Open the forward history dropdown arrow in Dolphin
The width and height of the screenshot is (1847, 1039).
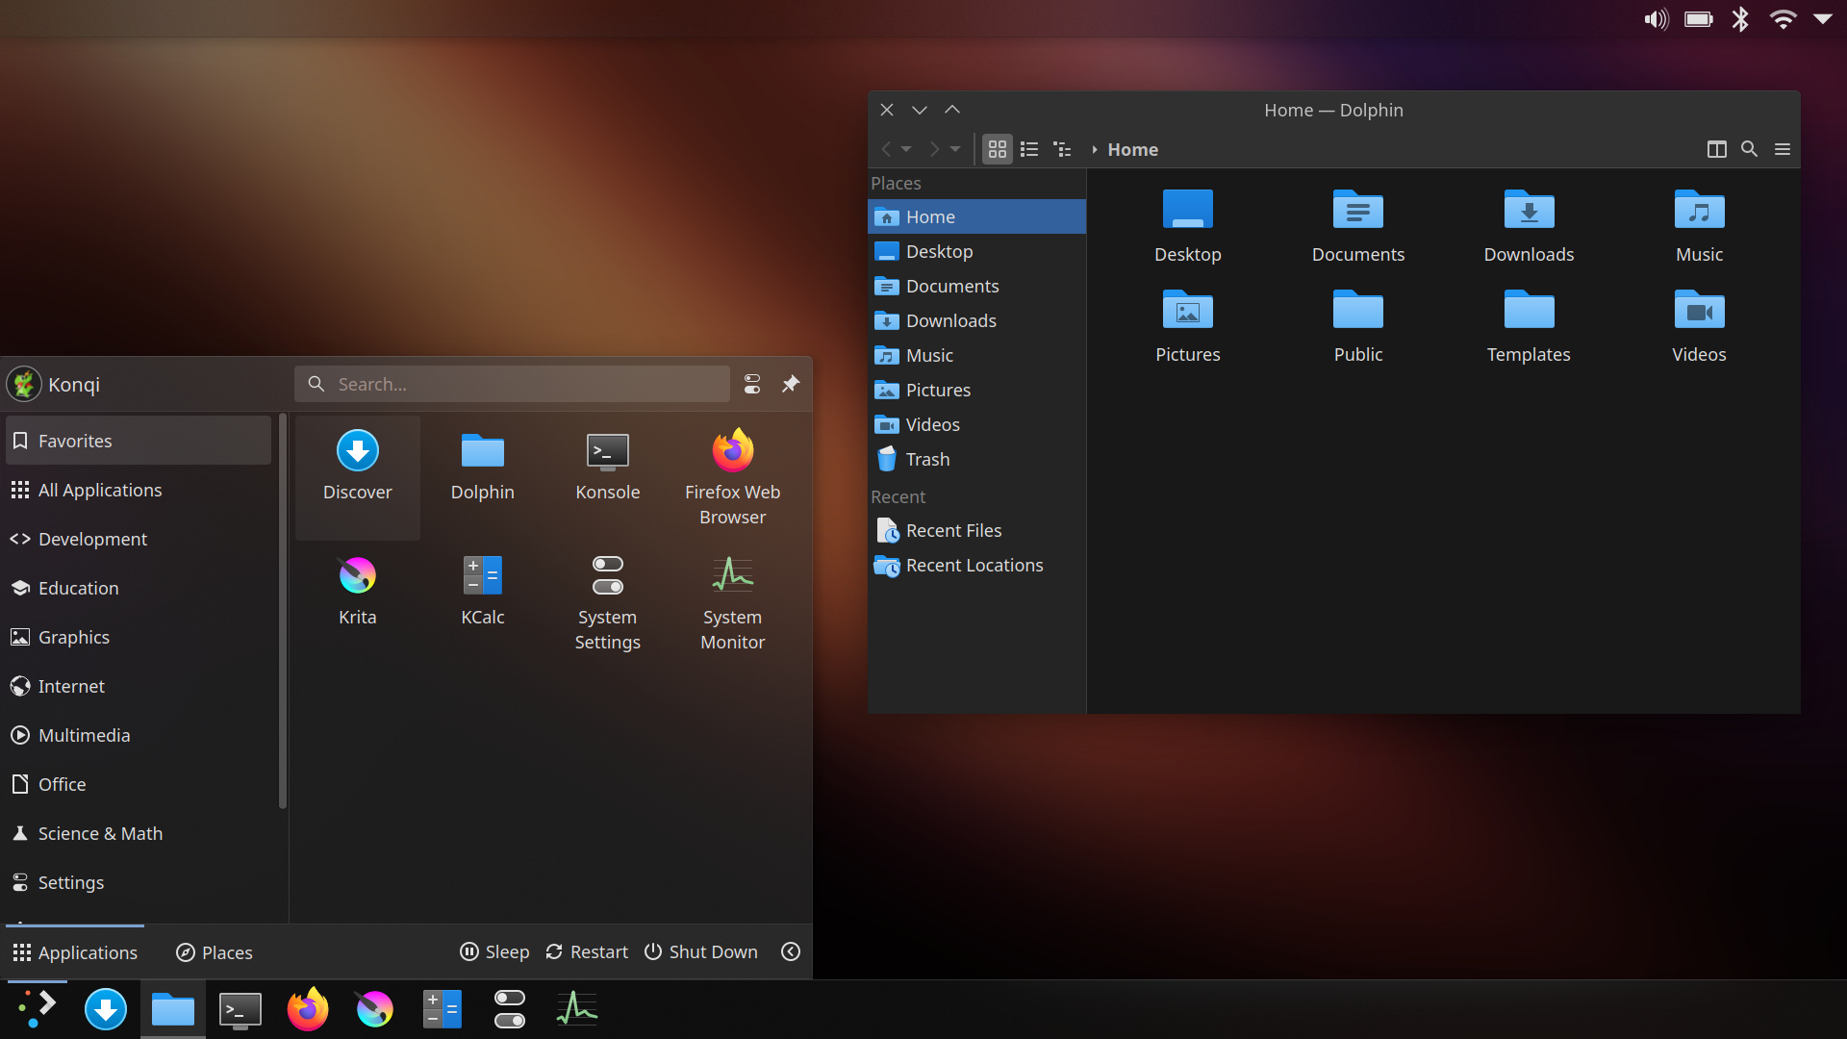click(955, 149)
